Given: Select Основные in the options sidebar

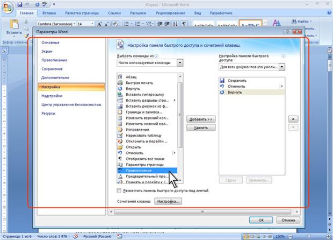Looking at the screenshot, I should 50,43.
